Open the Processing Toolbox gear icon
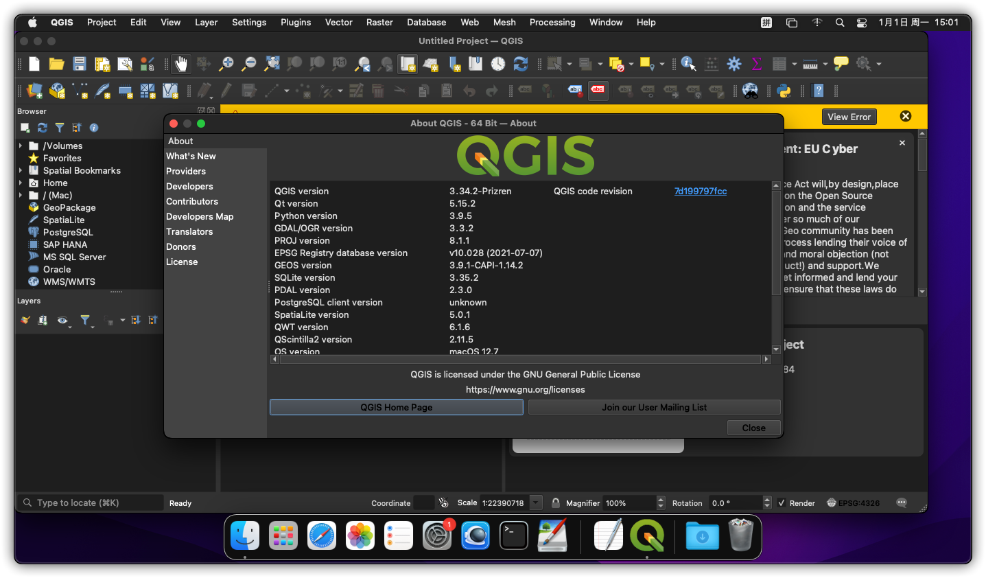 click(x=734, y=65)
